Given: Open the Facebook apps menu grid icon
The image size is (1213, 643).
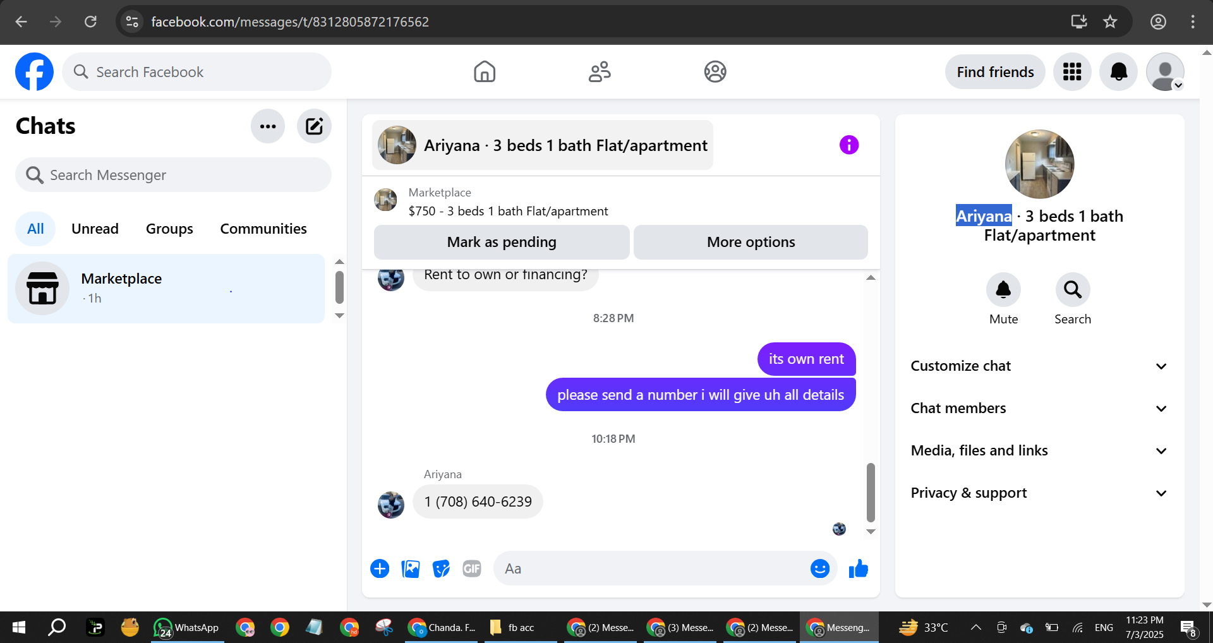Looking at the screenshot, I should click(1072, 71).
